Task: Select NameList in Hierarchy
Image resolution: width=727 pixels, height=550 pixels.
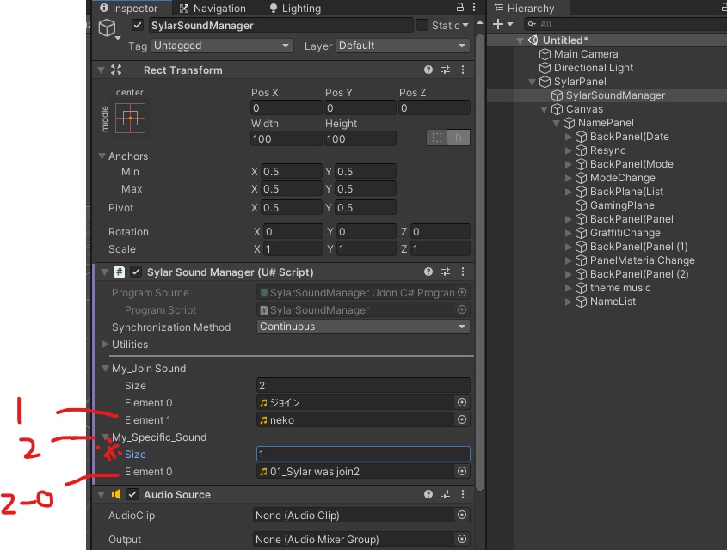Action: pos(613,302)
